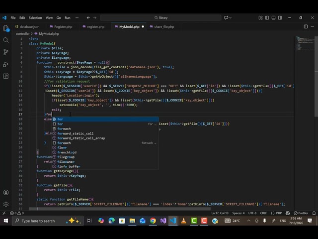Image resolution: width=318 pixels, height=239 pixels.
Task: Open the Manage gear icon
Action: (x=6, y=204)
